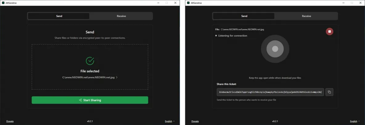Close the right AltSendme window
The width and height of the screenshot is (365, 125).
coord(360,3)
